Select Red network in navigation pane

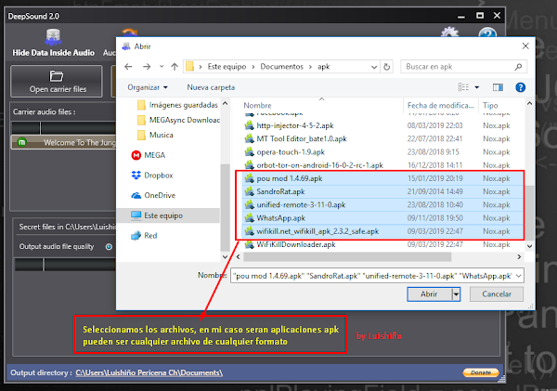(144, 236)
